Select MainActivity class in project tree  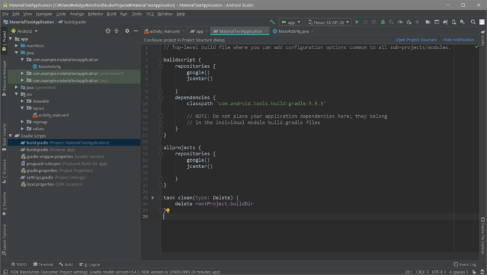pyautogui.click(x=47, y=67)
